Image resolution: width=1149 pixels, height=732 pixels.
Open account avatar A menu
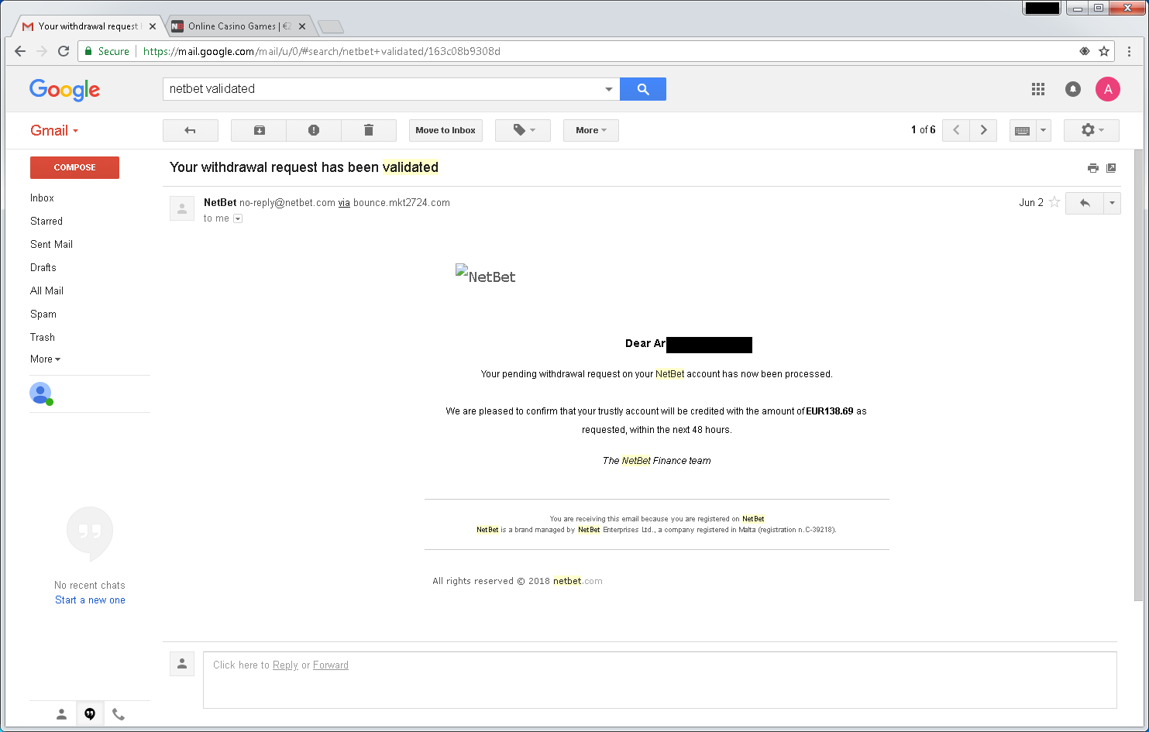click(1108, 89)
